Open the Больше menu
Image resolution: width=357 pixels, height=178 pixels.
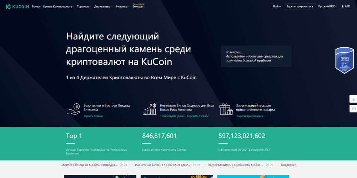click(x=138, y=7)
